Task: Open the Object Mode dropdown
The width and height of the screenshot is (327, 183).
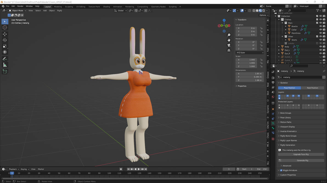Action: coord(18,11)
